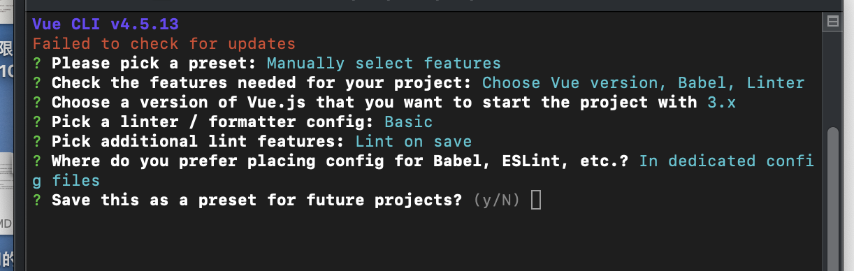Click question mark before 'Please pick a preset'

coord(36,63)
